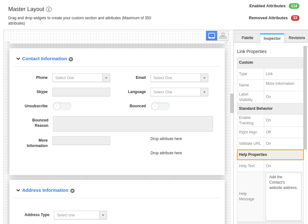Switch to the Palette tab
This screenshot has width=308, height=224.
(247, 38)
